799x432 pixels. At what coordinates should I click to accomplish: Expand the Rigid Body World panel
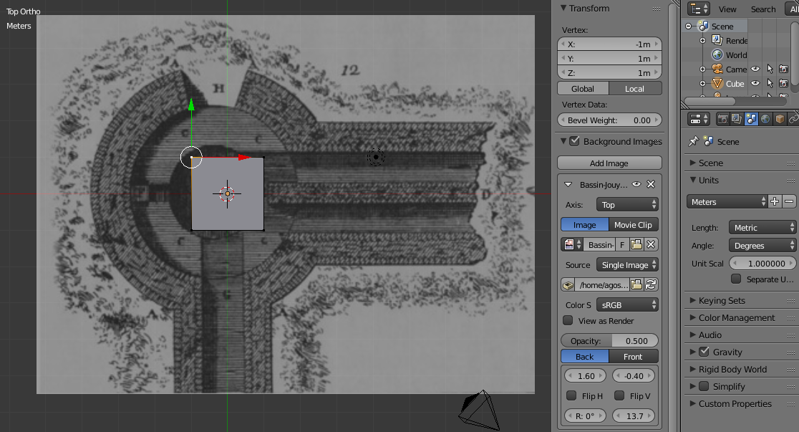point(693,369)
